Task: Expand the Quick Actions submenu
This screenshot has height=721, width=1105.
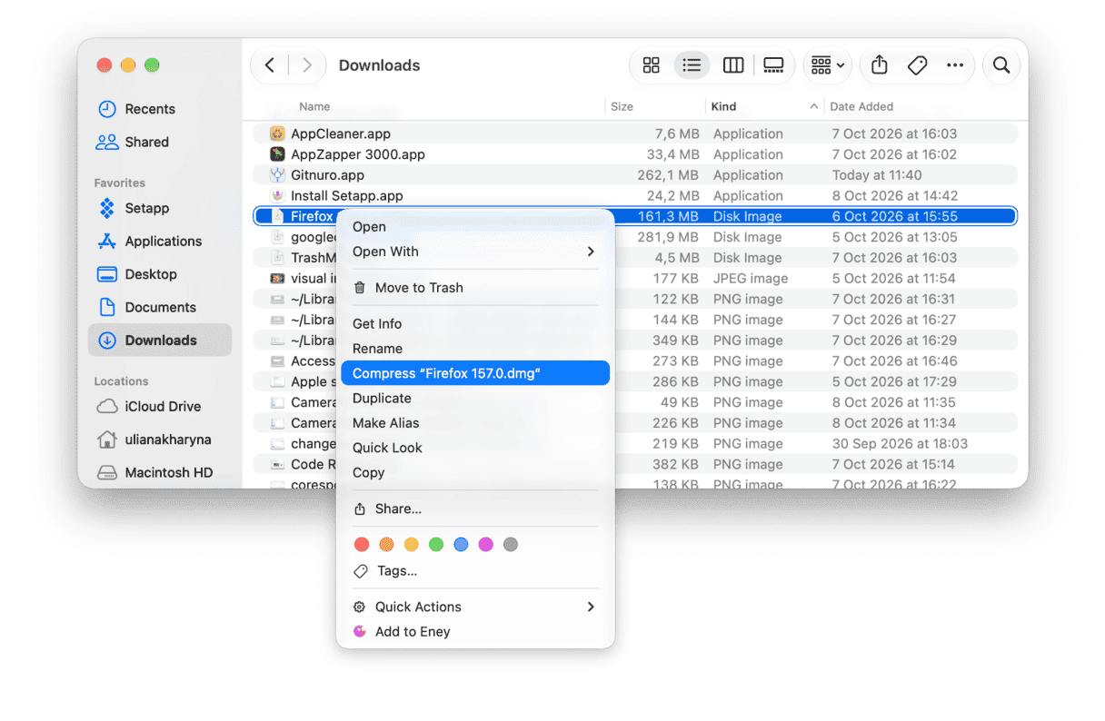Action: pos(475,607)
